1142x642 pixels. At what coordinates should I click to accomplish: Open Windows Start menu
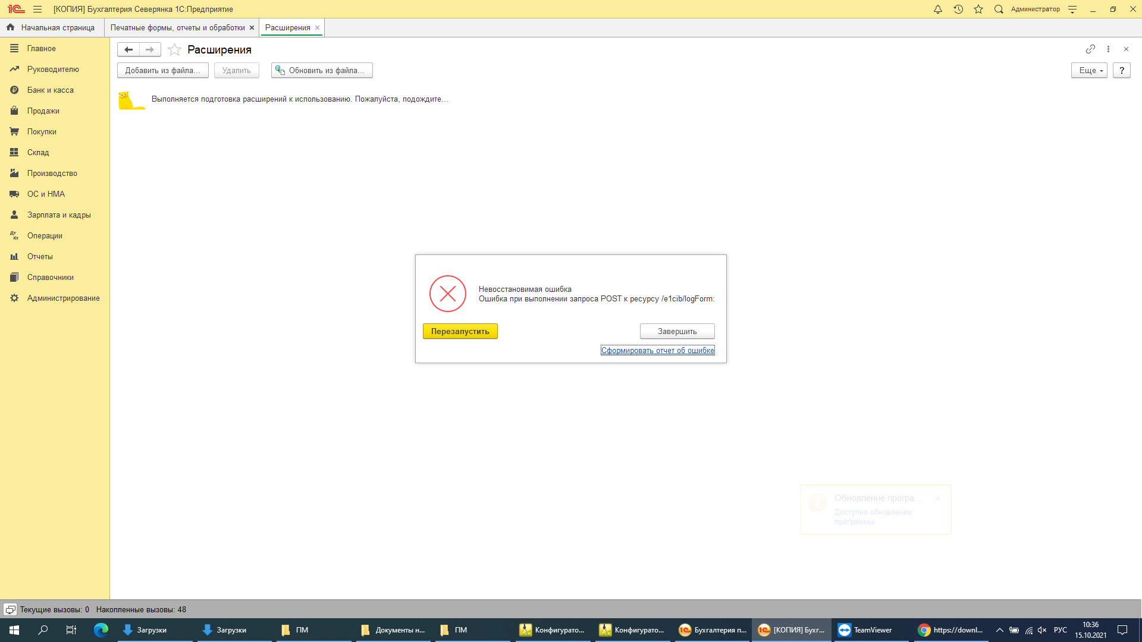coord(14,630)
